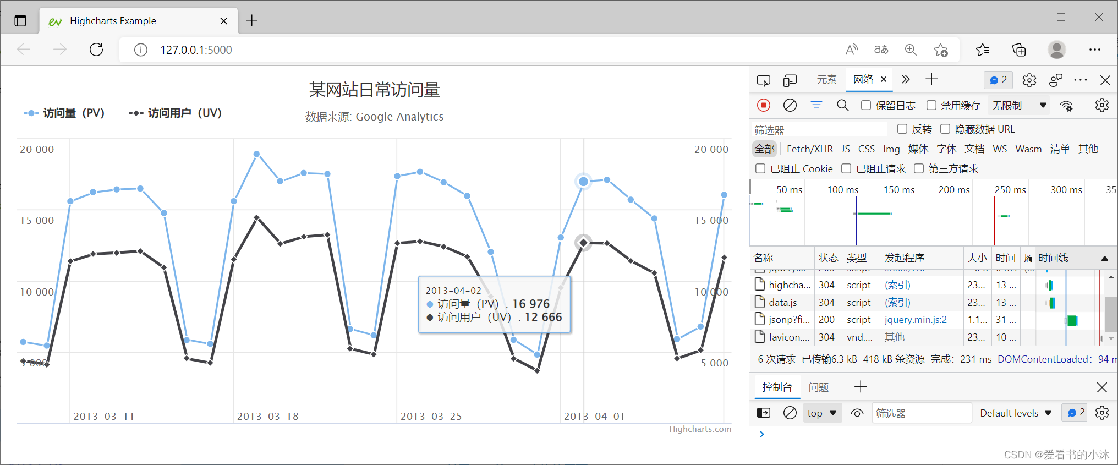The image size is (1118, 465).
Task: Stop recording network log red button
Action: [764, 105]
